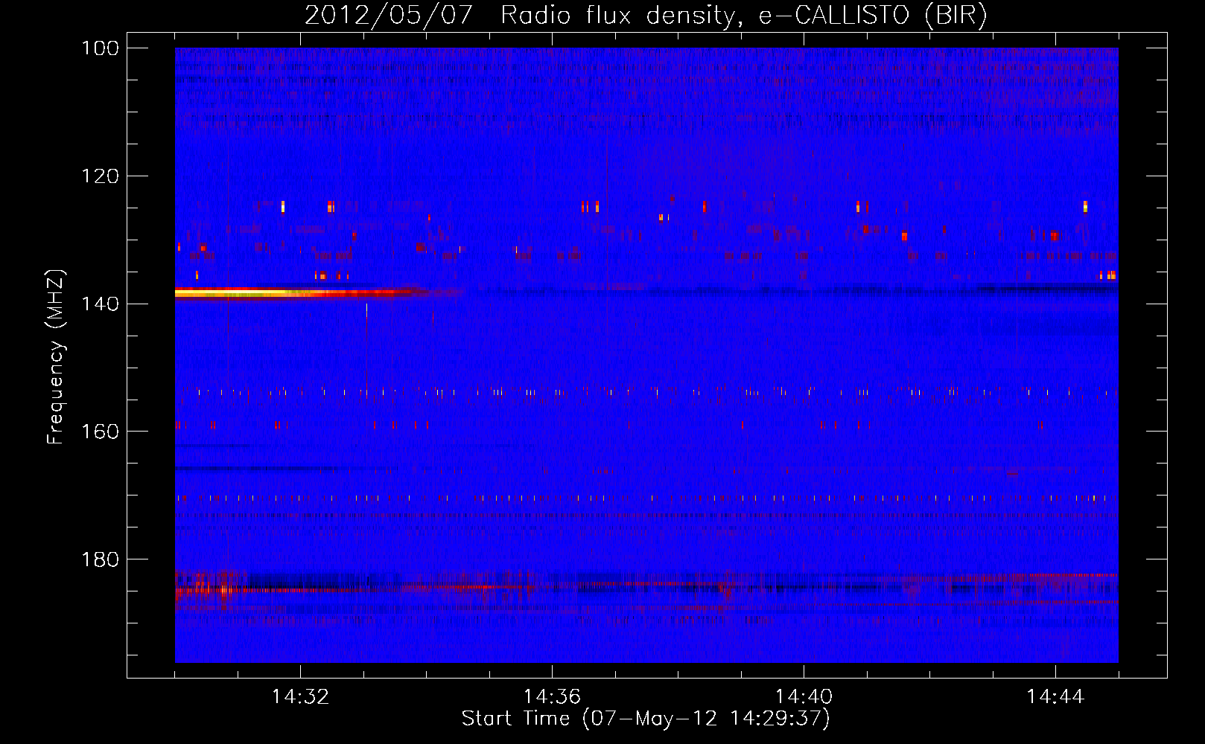Click the 14:44 time tick label
This screenshot has height=744, width=1205.
point(1055,697)
